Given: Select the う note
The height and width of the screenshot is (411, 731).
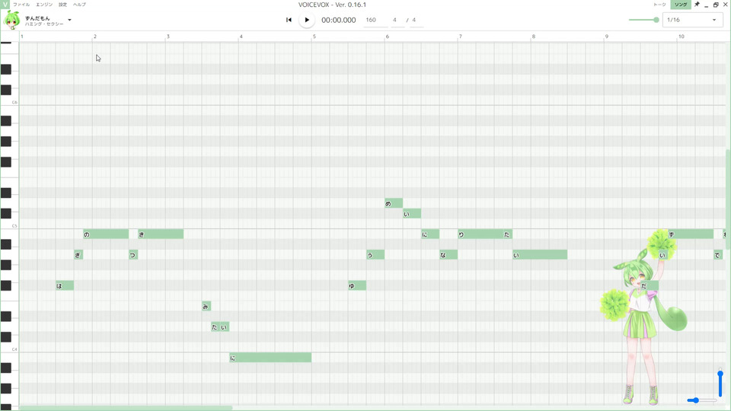Looking at the screenshot, I should (375, 255).
